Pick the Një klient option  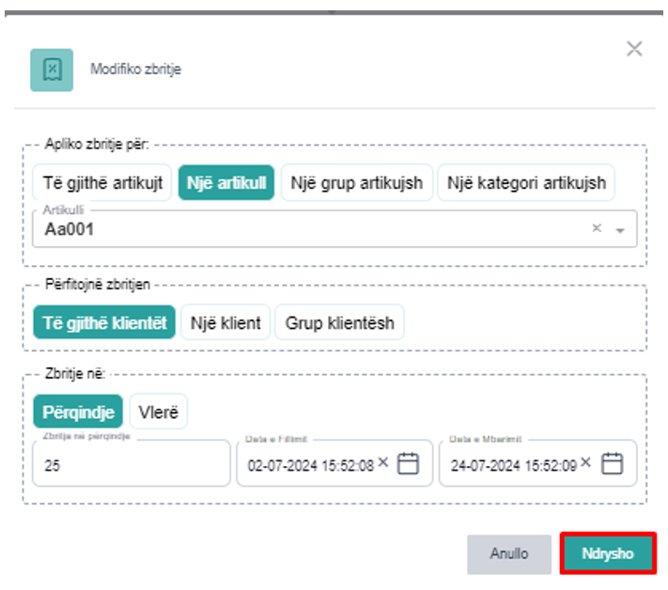[224, 322]
